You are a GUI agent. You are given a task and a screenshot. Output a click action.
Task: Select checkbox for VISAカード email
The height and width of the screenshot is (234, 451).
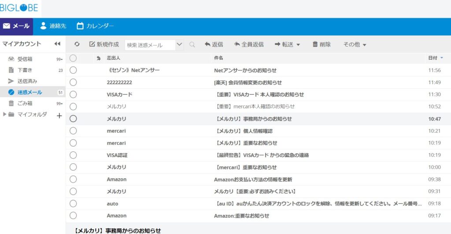click(x=73, y=94)
